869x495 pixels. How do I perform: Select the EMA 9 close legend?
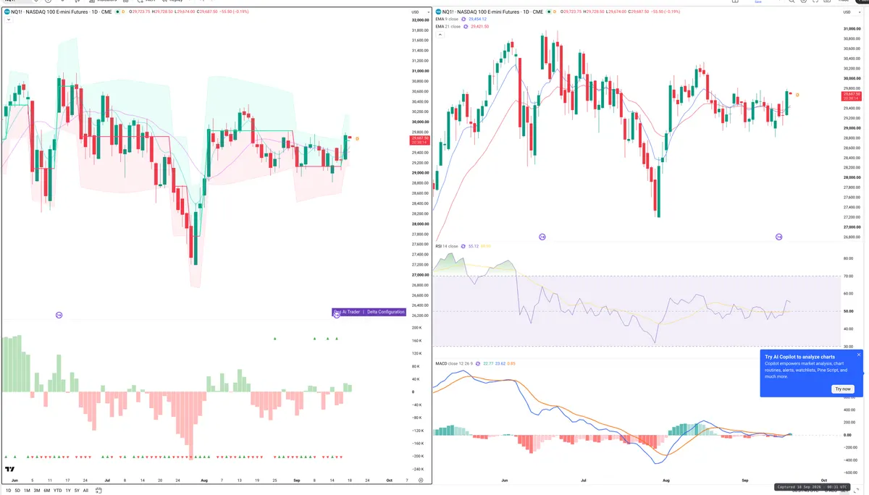tap(447, 19)
